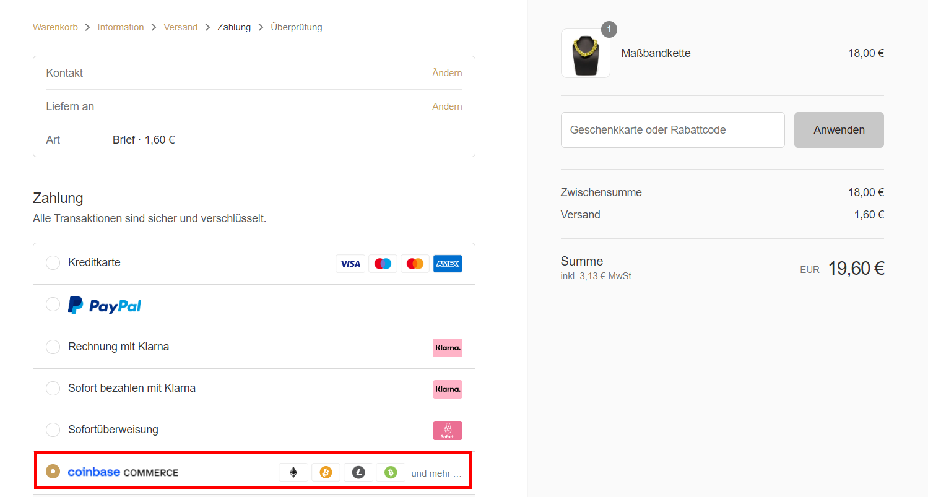Click the Anwenden button
The height and width of the screenshot is (497, 928).
pos(839,130)
